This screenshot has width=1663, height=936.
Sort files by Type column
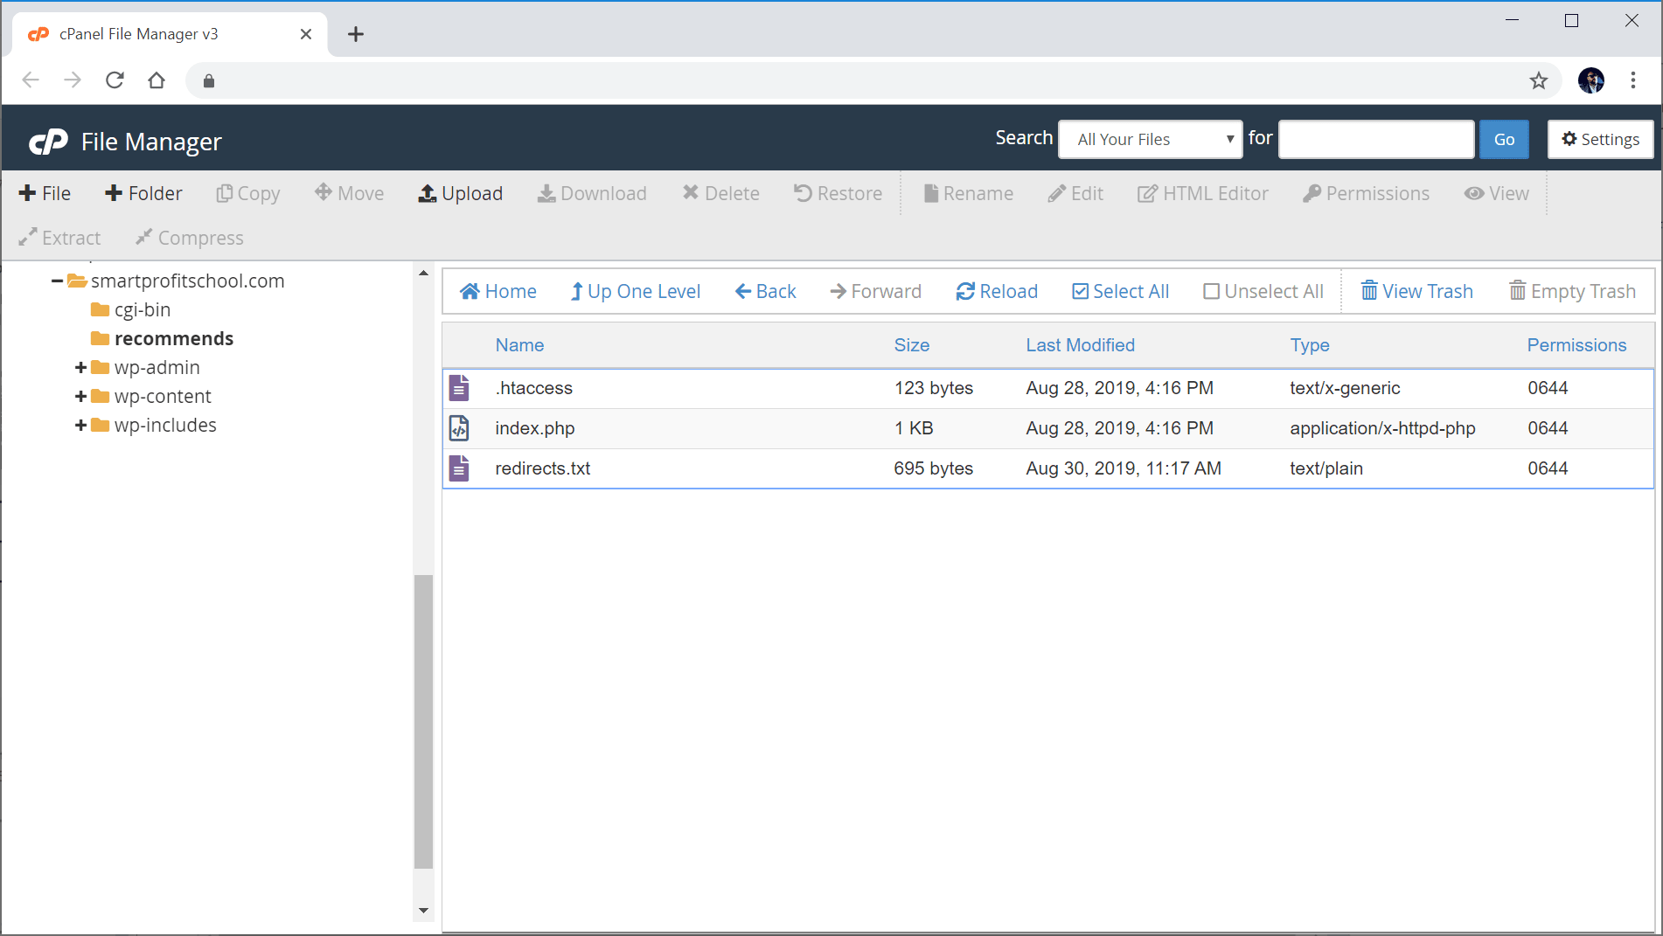(1310, 345)
